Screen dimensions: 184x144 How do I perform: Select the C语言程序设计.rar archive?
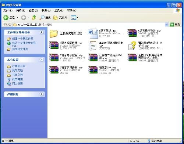point(132,33)
